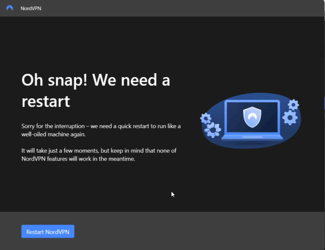
Task: Click the large gear at laptop's lower left
Action: pos(212,130)
